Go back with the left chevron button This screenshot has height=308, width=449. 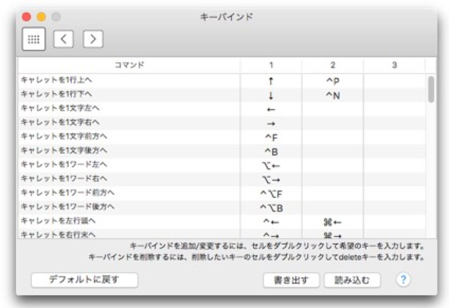pos(64,39)
